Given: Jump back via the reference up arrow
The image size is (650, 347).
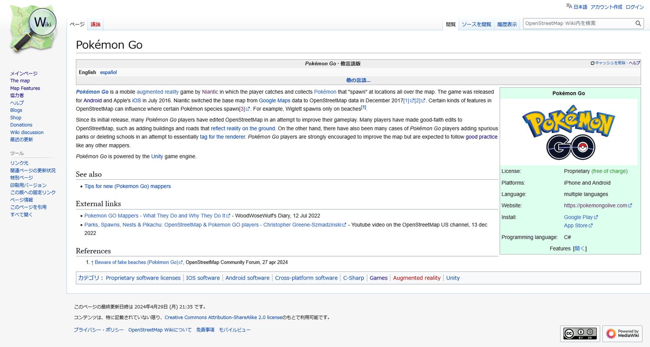Looking at the screenshot, I should pyautogui.click(x=92, y=263).
